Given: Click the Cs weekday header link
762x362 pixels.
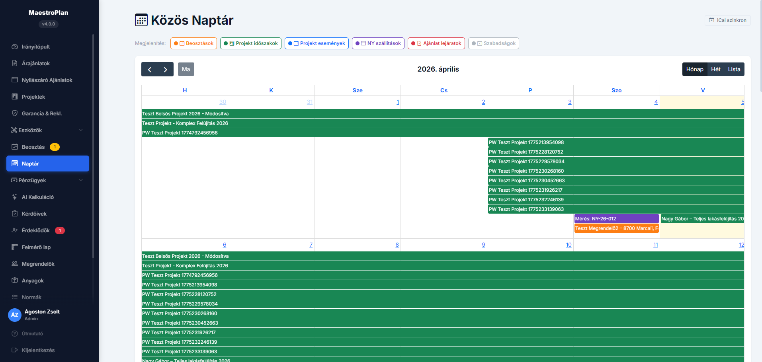Looking at the screenshot, I should [x=444, y=90].
